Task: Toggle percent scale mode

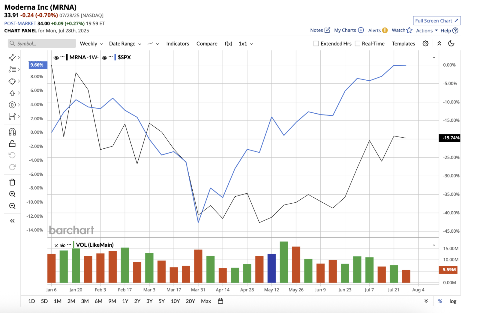Action: tap(440, 301)
